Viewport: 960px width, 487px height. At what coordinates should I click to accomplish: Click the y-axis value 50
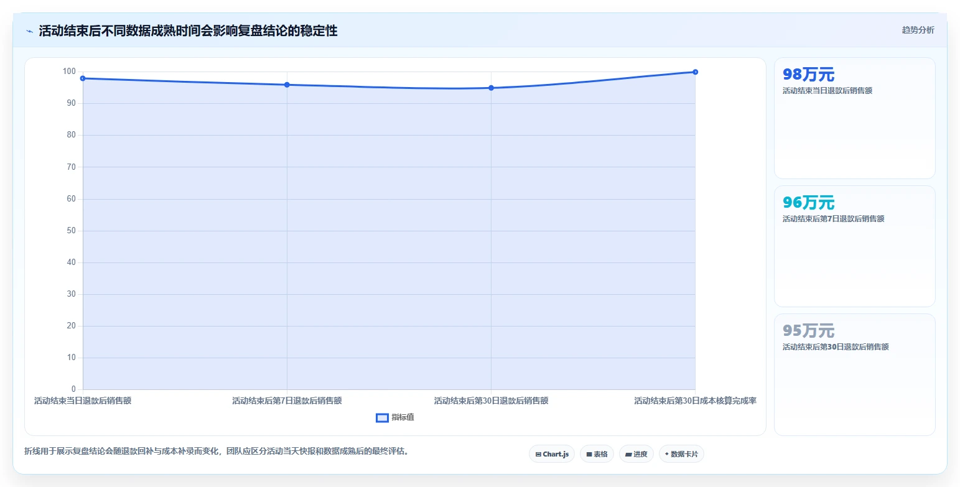(x=71, y=231)
